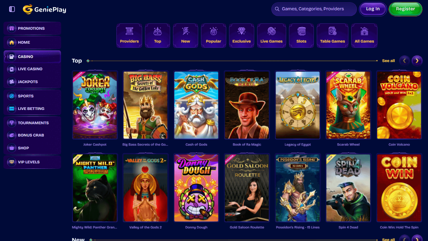Open the Shop bag icon
This screenshot has width=428, height=241.
tap(12, 148)
